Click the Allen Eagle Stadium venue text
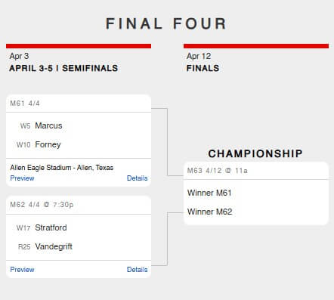Image resolution: width=334 pixels, height=300 pixels. pyautogui.click(x=62, y=168)
